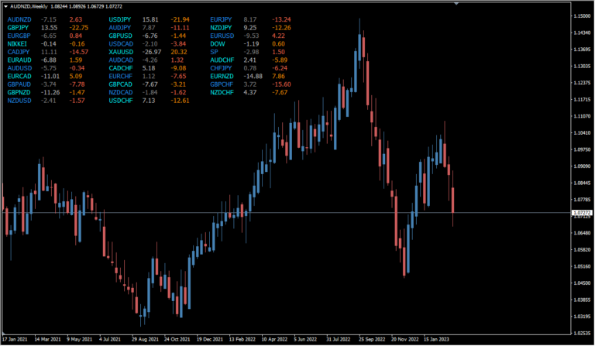Click the AUDNZD symbol in dashboard list
595x346 pixels.
pos(20,19)
